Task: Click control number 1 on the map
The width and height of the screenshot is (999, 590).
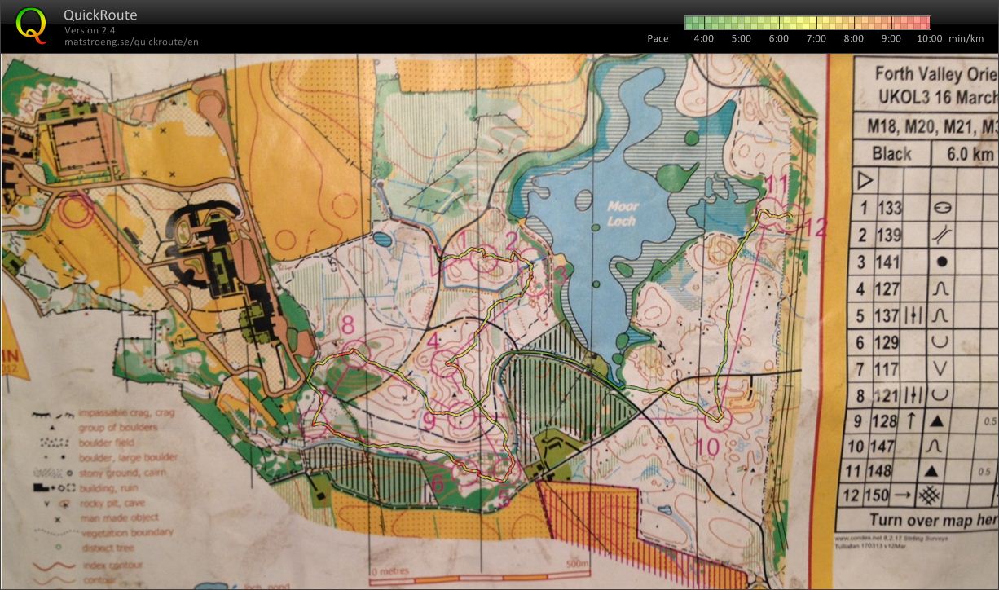Action: coord(463,240)
